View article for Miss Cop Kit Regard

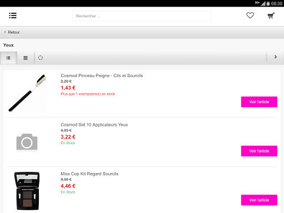259,200
